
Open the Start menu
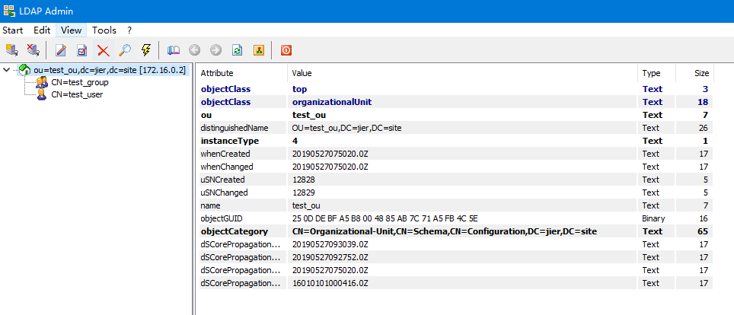13,30
